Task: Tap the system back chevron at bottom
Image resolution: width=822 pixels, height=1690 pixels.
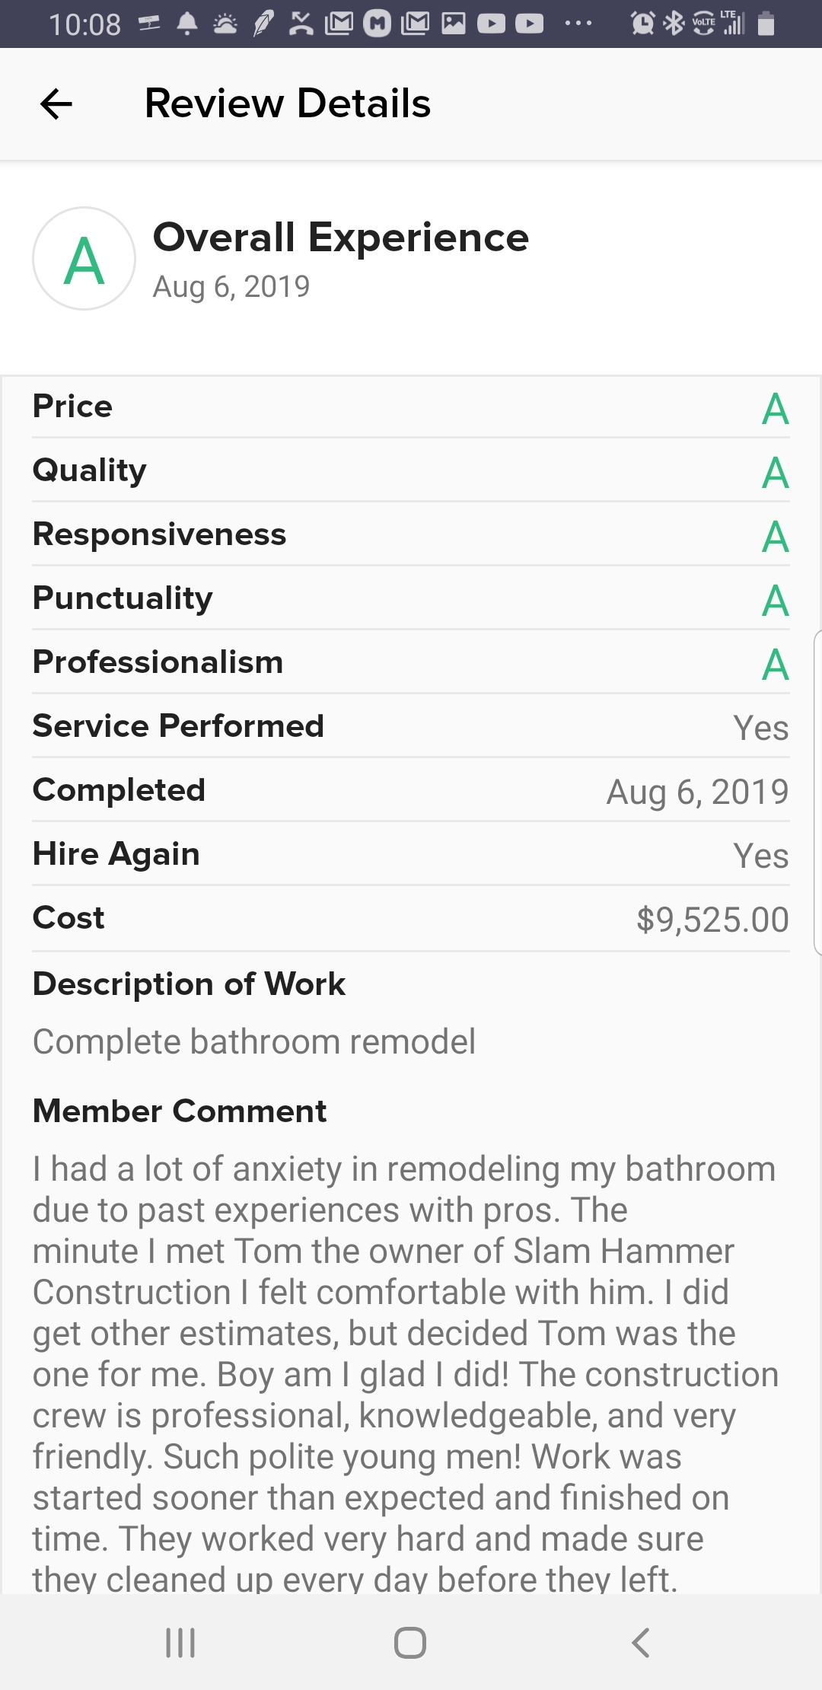Action: coord(641,1642)
